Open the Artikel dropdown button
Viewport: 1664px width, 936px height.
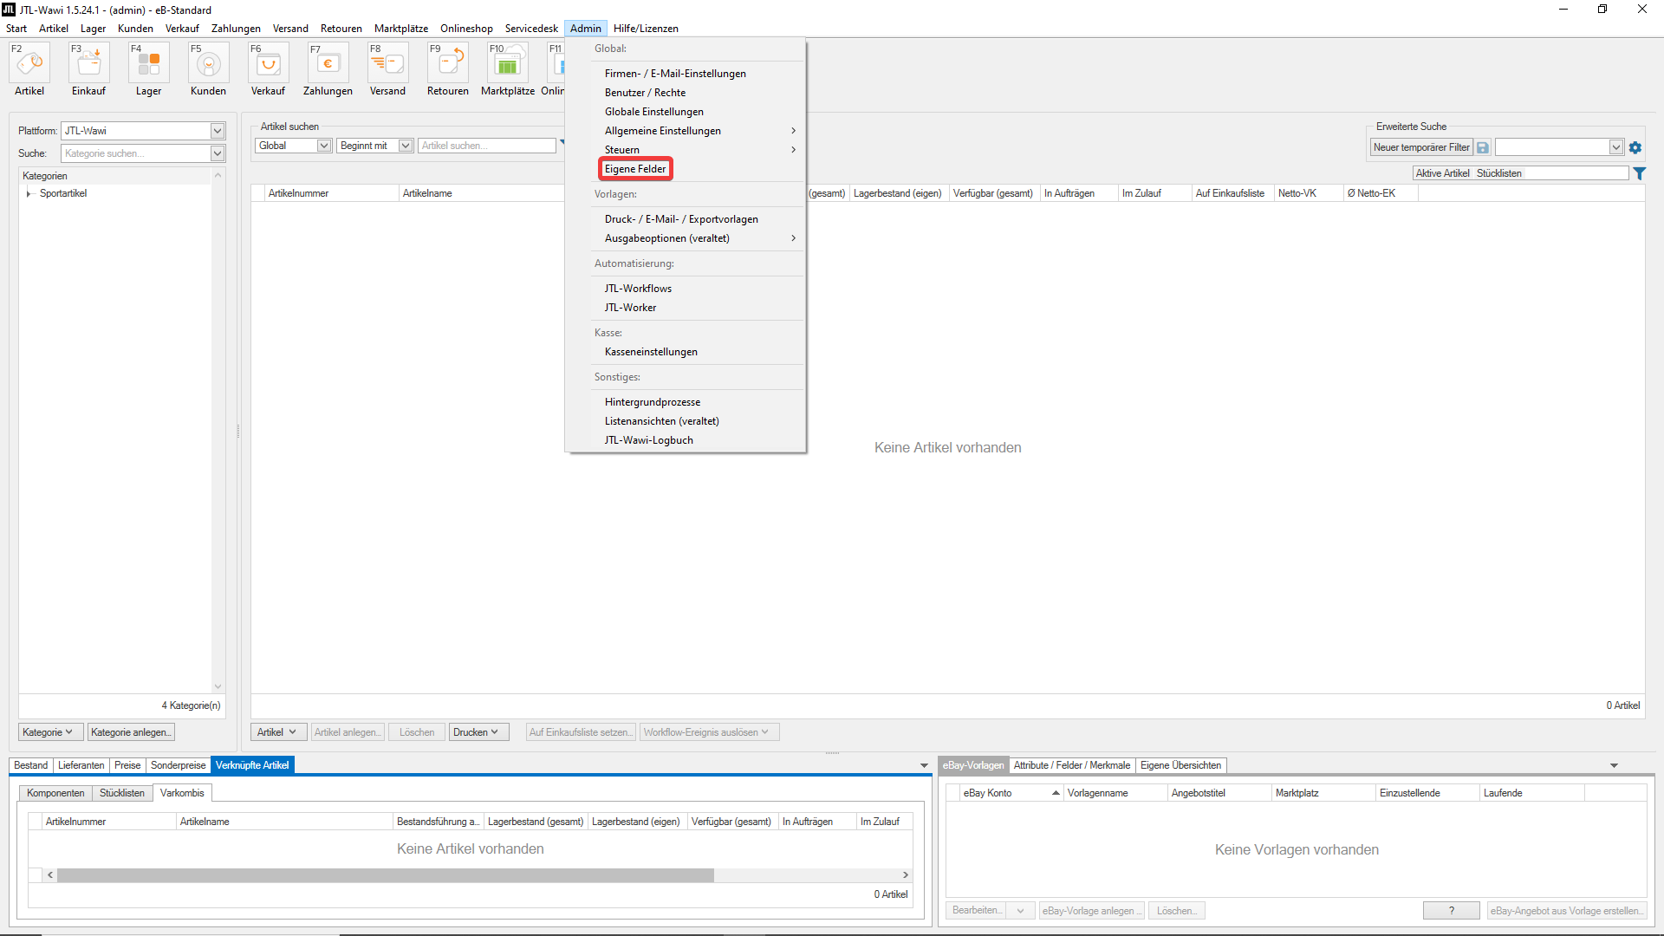tap(278, 732)
